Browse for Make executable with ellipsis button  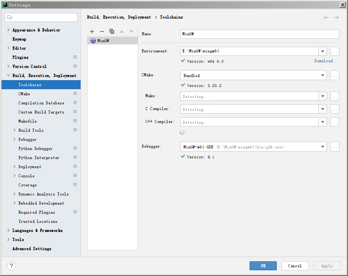pyautogui.click(x=334, y=96)
